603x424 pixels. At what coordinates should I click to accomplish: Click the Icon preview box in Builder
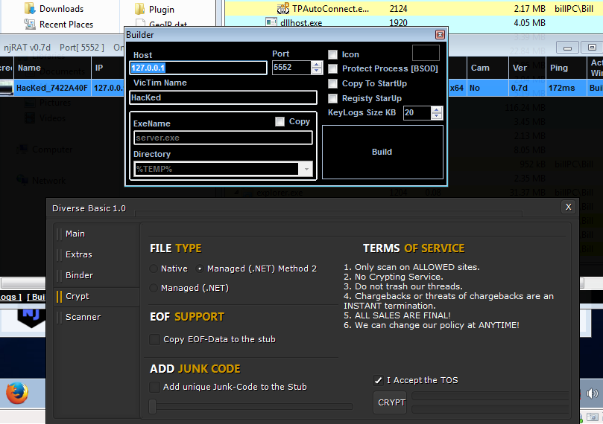[x=426, y=53]
